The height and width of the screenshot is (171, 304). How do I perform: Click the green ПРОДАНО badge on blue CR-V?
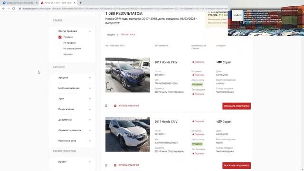pos(197,85)
